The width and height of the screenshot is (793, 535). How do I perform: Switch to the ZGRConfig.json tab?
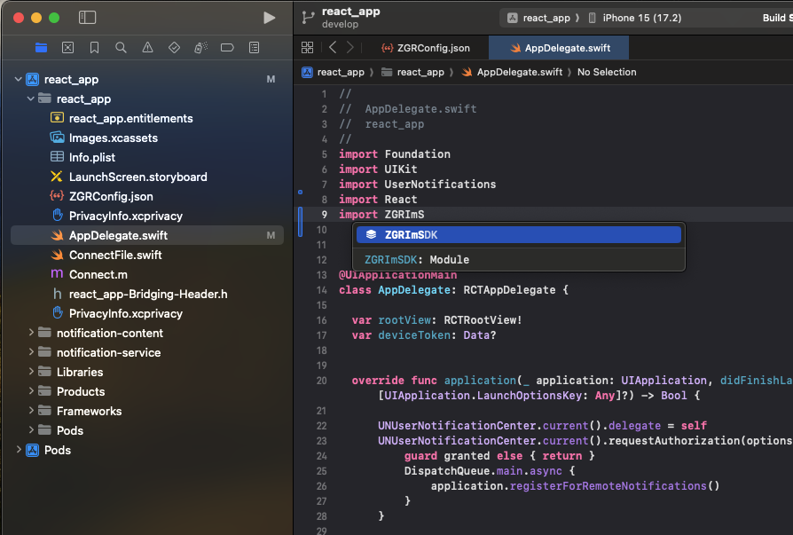pyautogui.click(x=426, y=48)
